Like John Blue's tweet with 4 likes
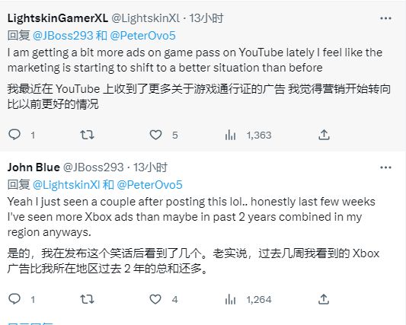This screenshot has width=406, height=325. click(155, 299)
